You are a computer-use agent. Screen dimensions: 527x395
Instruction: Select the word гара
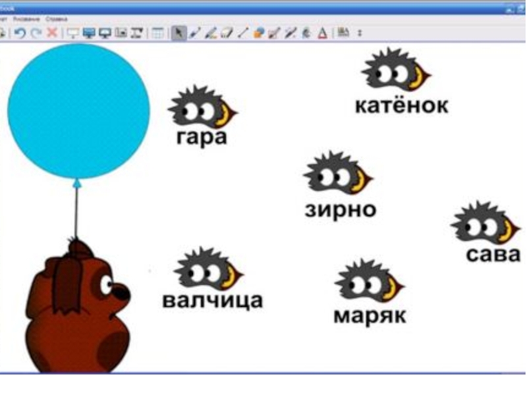(202, 138)
